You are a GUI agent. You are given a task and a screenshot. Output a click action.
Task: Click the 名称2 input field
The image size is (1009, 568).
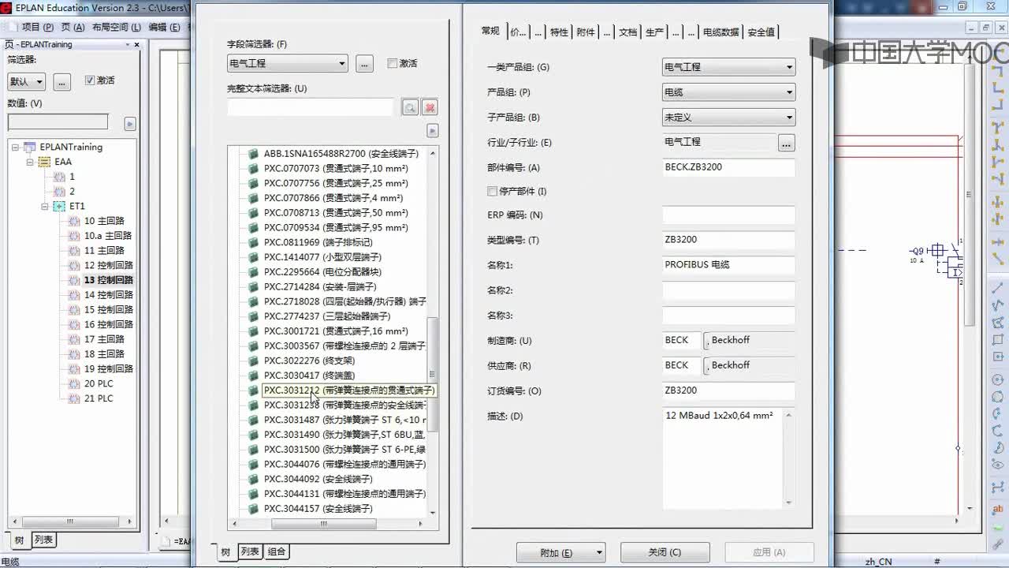[728, 290]
